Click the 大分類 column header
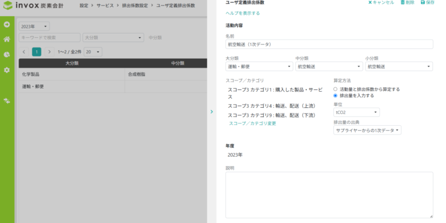 tap(72, 63)
